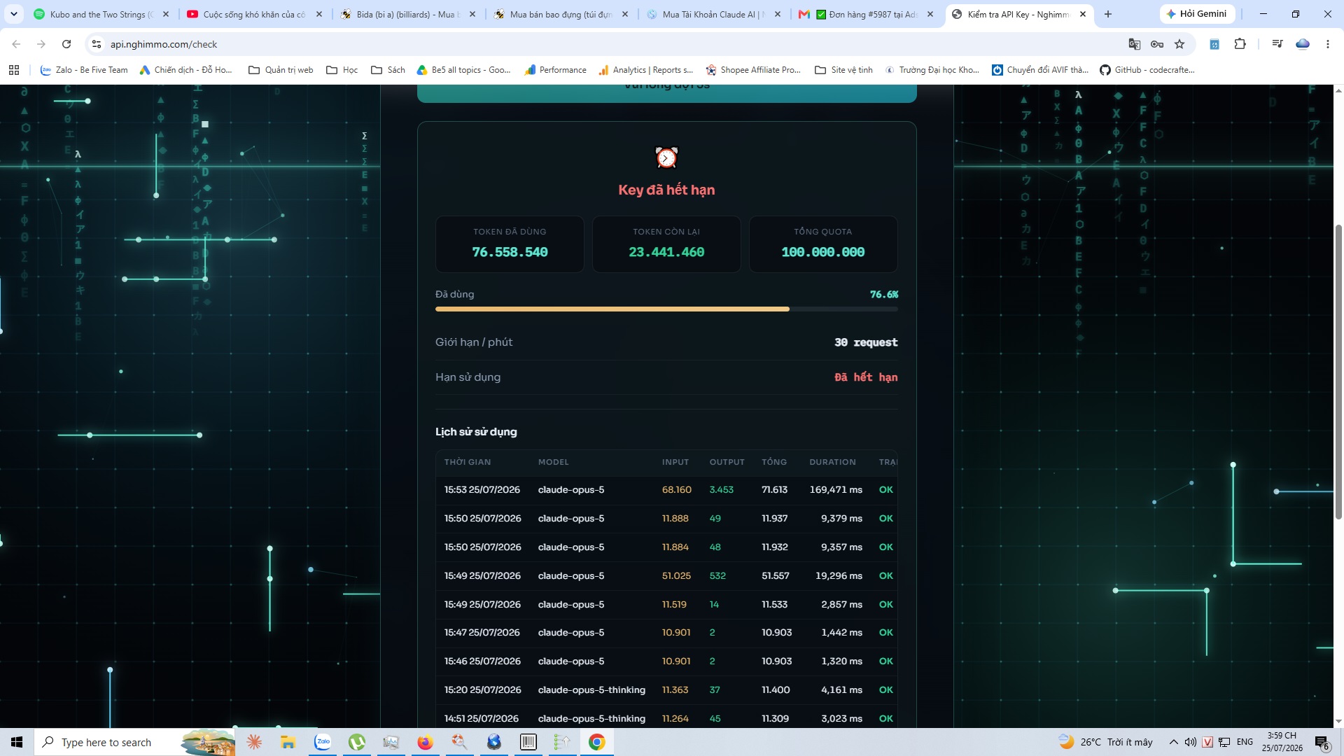Open Zalo from the taskbar

[323, 742]
